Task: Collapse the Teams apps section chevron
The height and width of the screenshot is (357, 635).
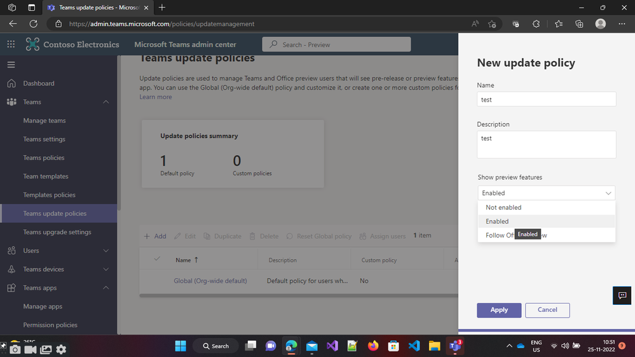Action: click(106, 288)
